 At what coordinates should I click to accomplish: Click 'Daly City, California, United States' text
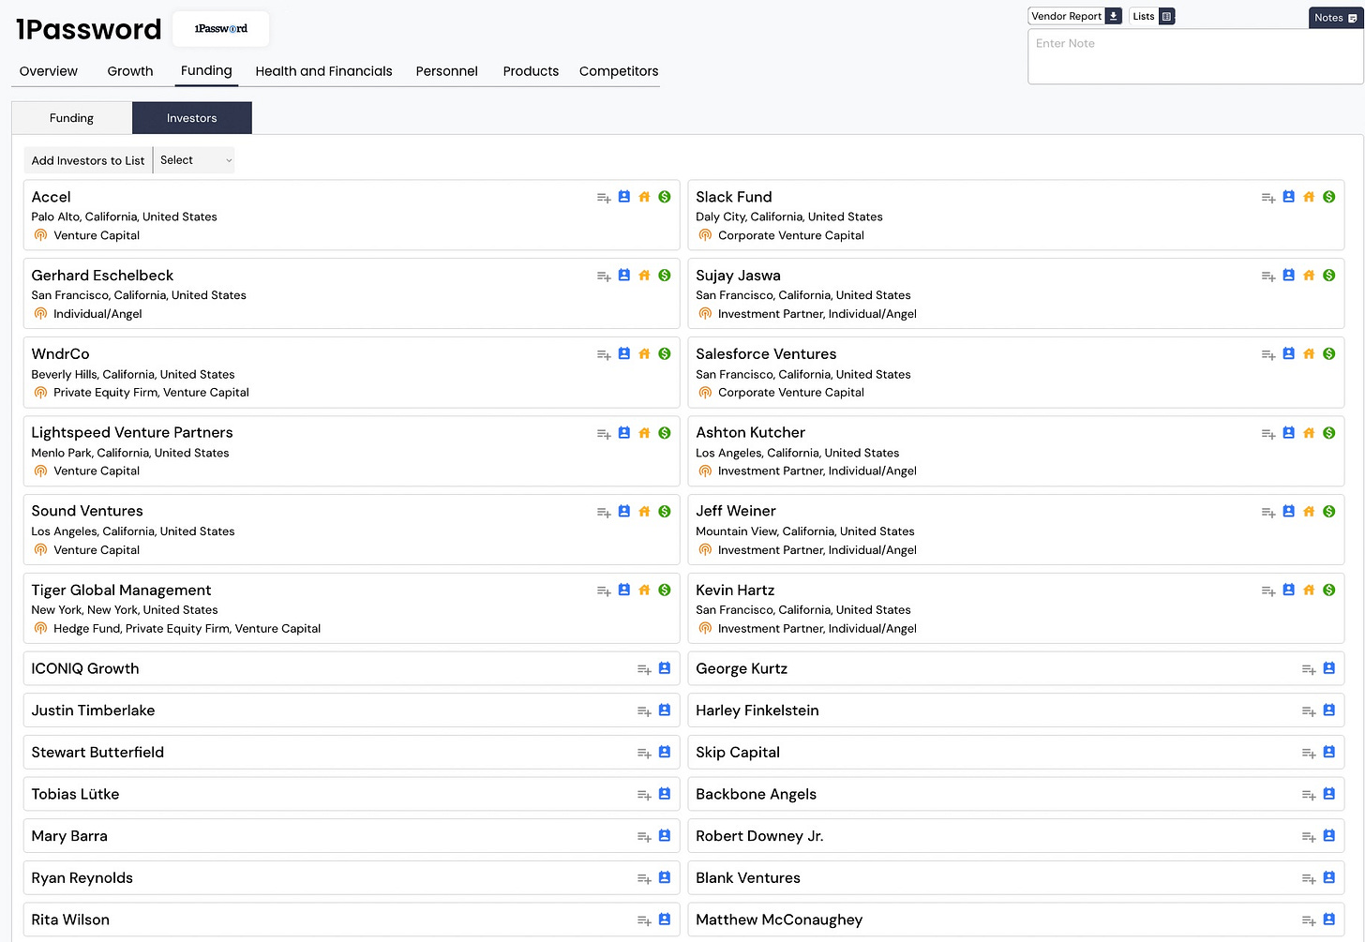(x=789, y=217)
